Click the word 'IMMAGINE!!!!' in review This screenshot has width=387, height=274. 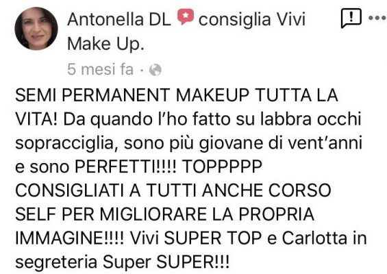[70, 238]
